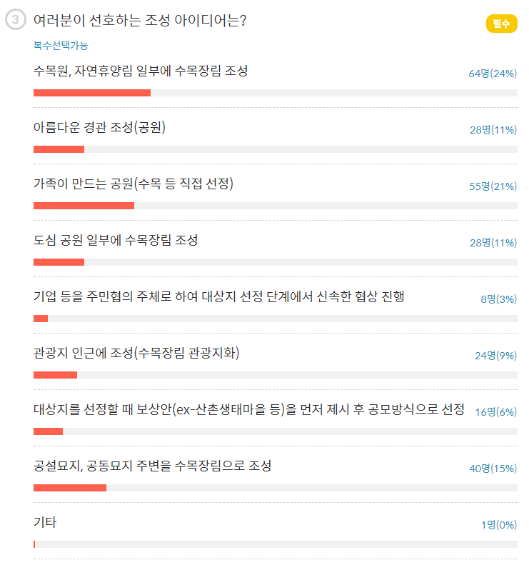
Task: Select the 아름다운 경관 조성(공원) option
Action: tap(100, 127)
